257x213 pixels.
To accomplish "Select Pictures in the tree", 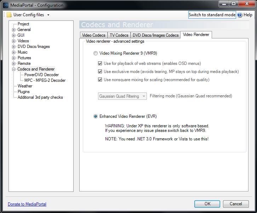I will (x=24, y=58).
